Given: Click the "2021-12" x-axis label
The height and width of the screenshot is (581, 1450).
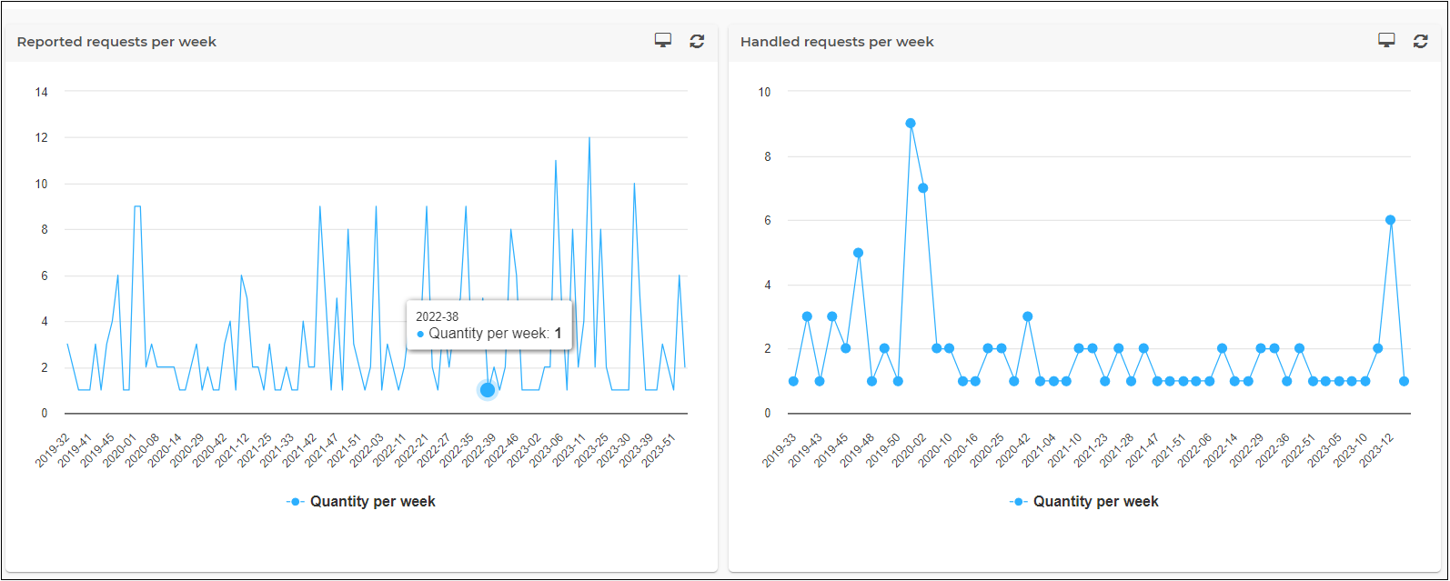Looking at the screenshot, I should [x=232, y=449].
